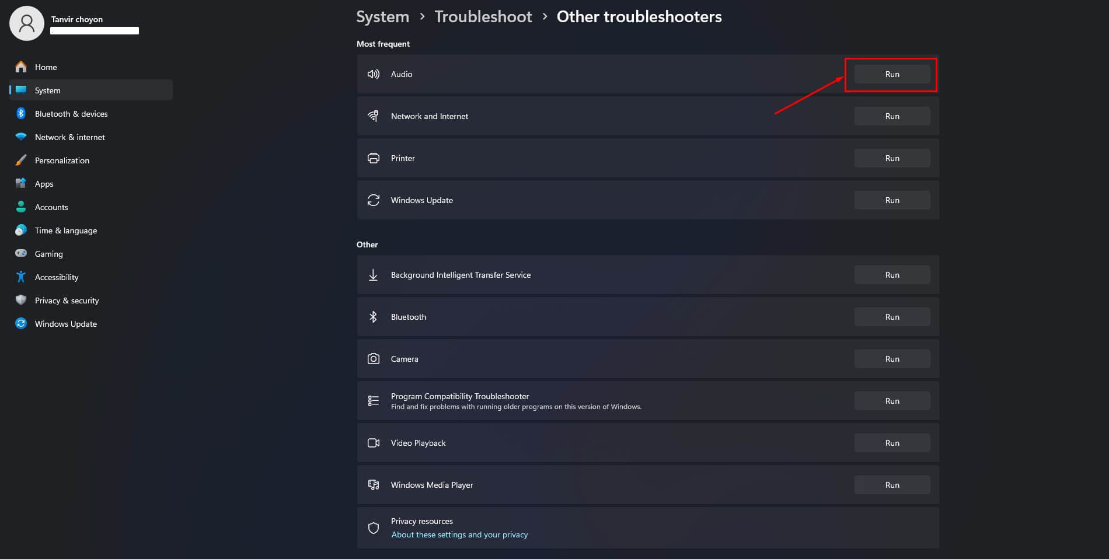Click the Privacy & security shield icon
Screen dimensions: 1109x559
tap(21, 301)
